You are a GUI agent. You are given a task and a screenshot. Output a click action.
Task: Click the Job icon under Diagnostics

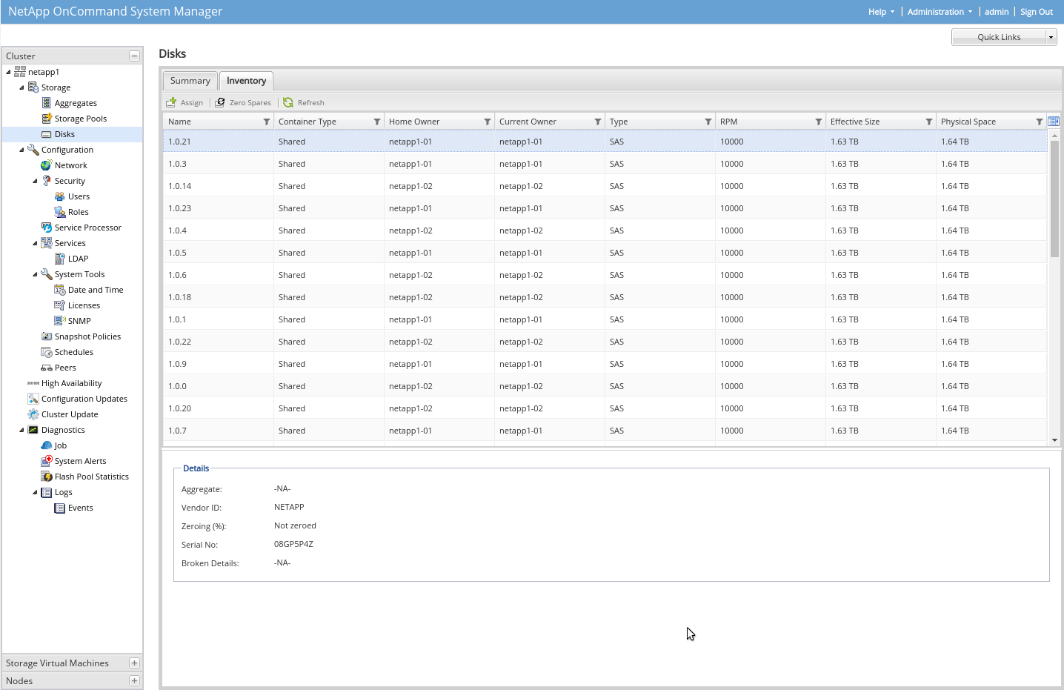[47, 445]
